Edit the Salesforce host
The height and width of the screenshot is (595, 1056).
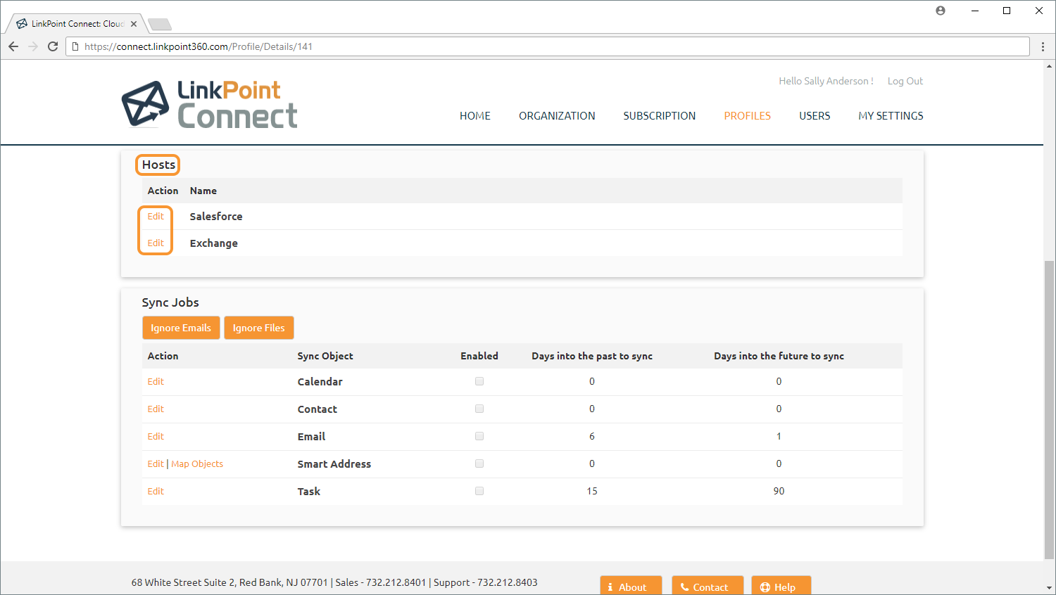156,217
